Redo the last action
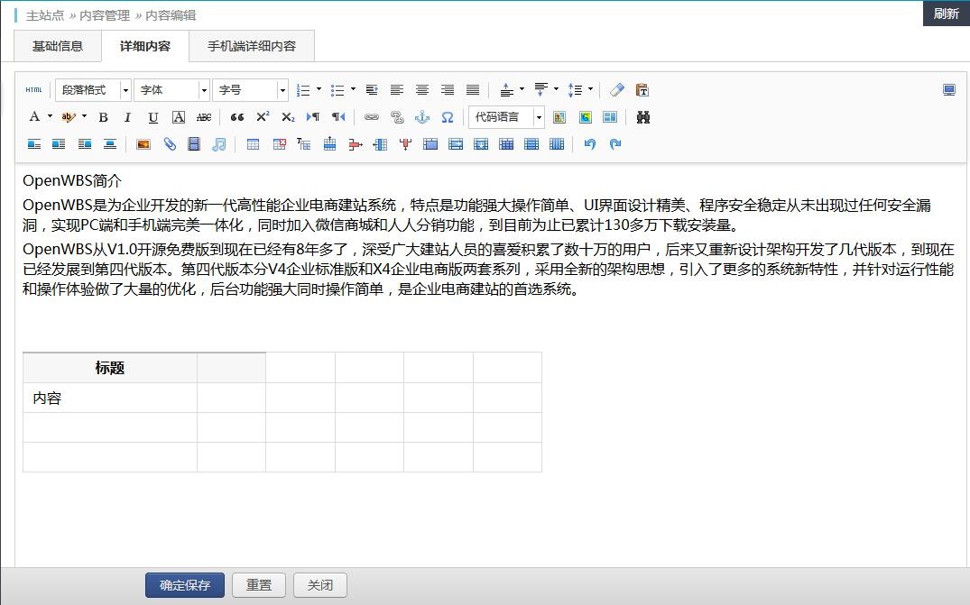Screen dimensions: 970x605 [614, 144]
